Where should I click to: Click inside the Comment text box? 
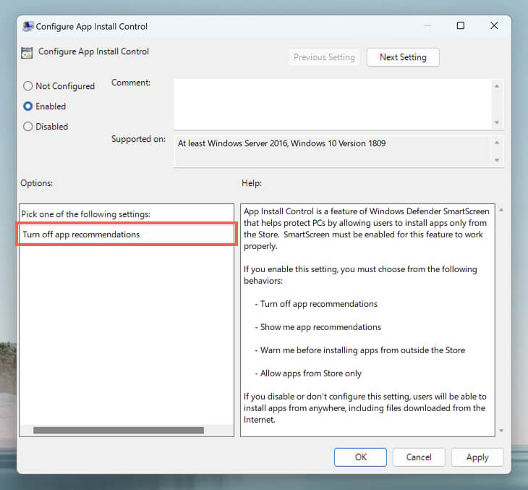pos(333,104)
